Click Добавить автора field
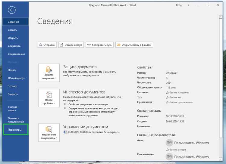The width and height of the screenshot is (226, 164). (176, 150)
